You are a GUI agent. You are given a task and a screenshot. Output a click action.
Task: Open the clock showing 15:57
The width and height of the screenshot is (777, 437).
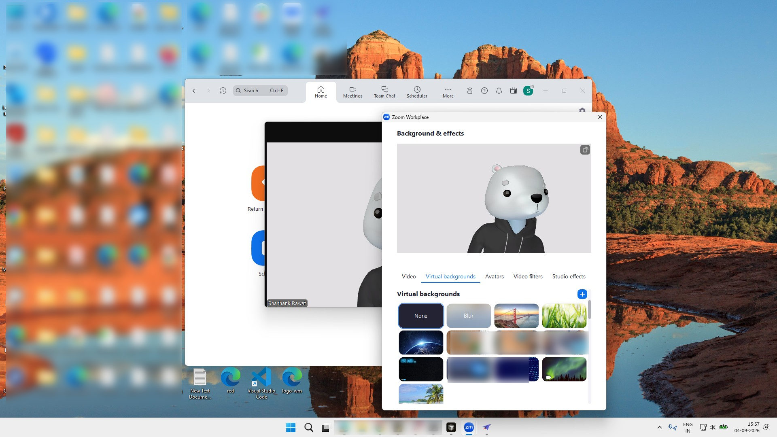click(747, 427)
